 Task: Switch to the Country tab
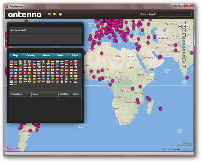tap(30, 56)
